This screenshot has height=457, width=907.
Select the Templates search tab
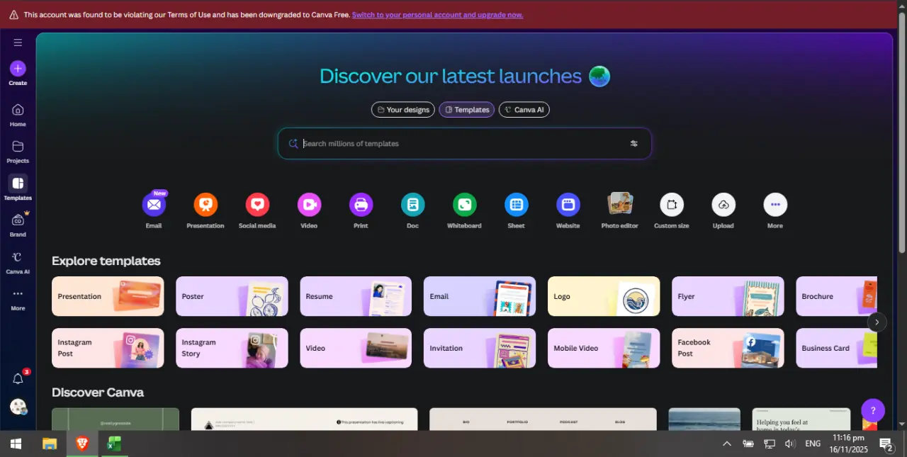[467, 110]
